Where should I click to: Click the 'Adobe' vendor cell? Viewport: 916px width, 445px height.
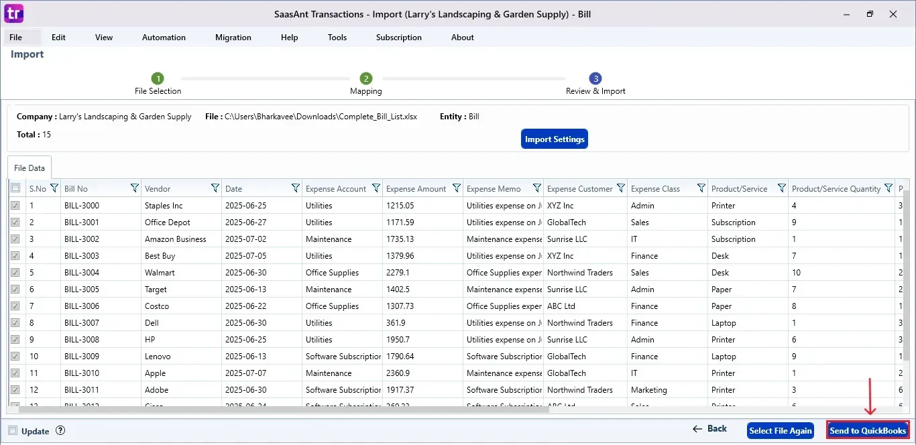pyautogui.click(x=181, y=390)
